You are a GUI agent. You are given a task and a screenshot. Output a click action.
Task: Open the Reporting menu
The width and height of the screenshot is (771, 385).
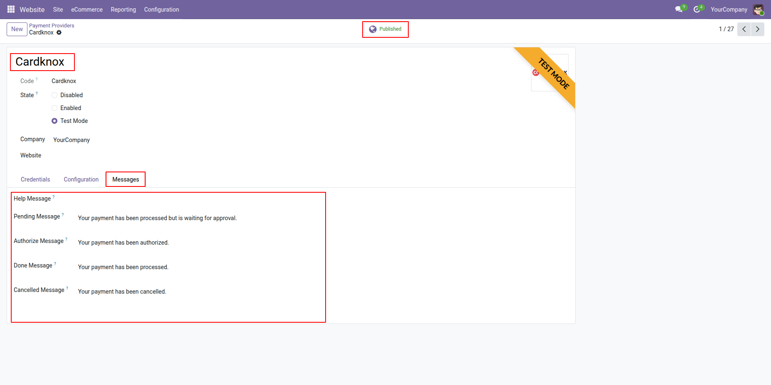[123, 9]
